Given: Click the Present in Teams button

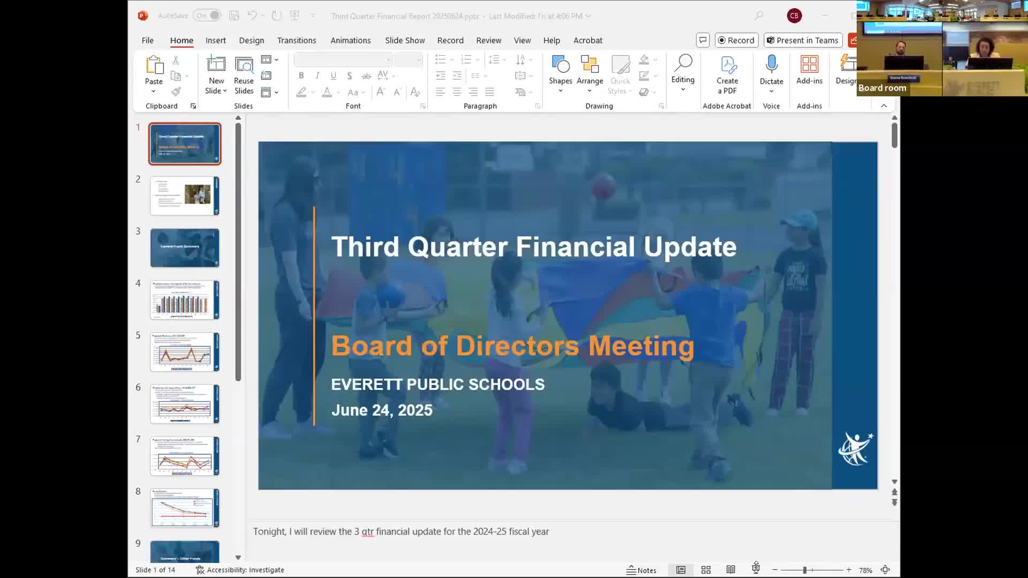Looking at the screenshot, I should (802, 40).
